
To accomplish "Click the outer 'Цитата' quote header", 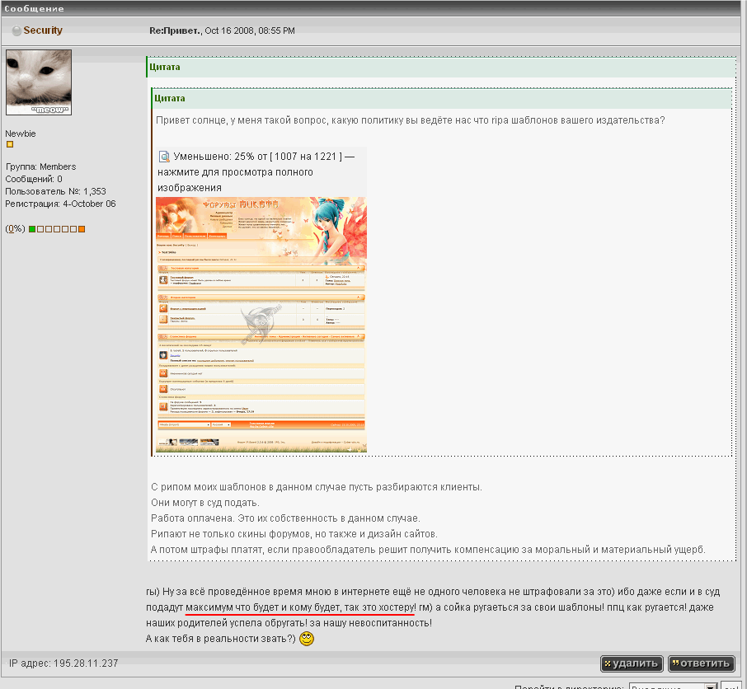I will (x=166, y=67).
